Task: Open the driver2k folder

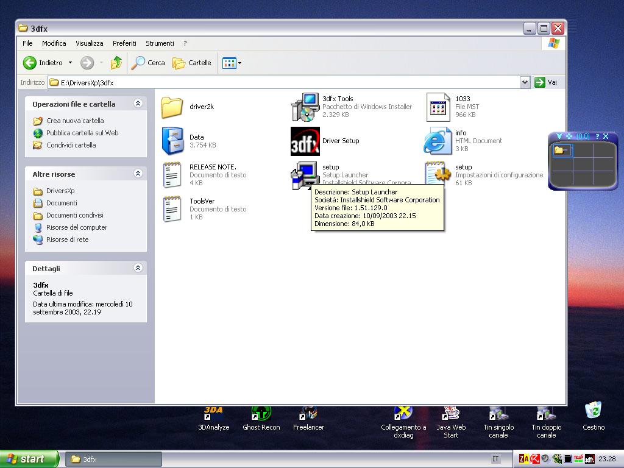Action: coord(172,107)
